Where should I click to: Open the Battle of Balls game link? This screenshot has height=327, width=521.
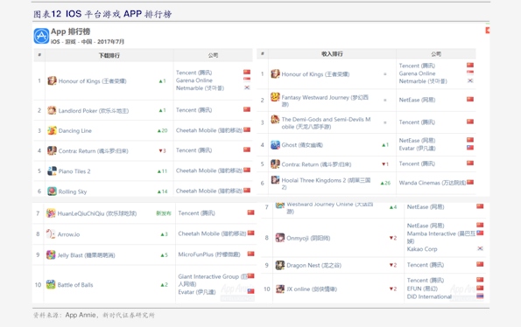tap(75, 284)
